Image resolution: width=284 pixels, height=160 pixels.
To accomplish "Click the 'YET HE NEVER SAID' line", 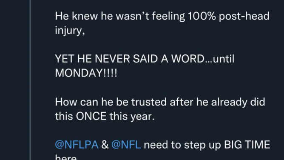I will tap(145, 59).
